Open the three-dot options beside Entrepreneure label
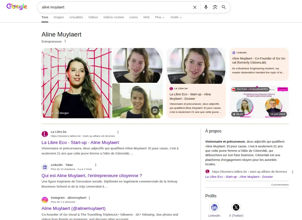This screenshot has height=220, width=302. 65,41
